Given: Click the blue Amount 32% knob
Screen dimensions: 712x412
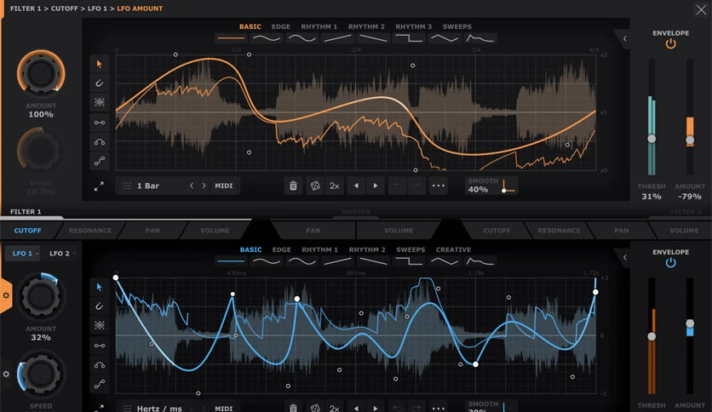Looking at the screenshot, I should (x=41, y=296).
